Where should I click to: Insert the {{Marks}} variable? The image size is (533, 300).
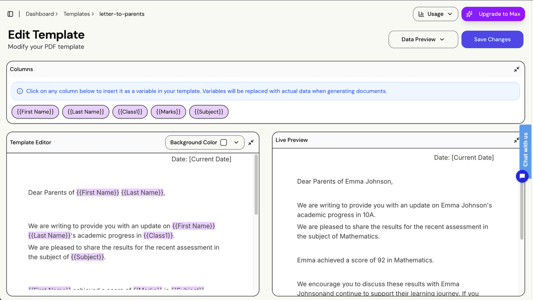(x=168, y=112)
